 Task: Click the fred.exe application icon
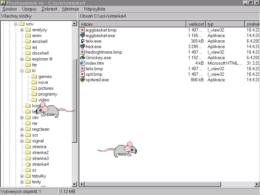[83, 46]
